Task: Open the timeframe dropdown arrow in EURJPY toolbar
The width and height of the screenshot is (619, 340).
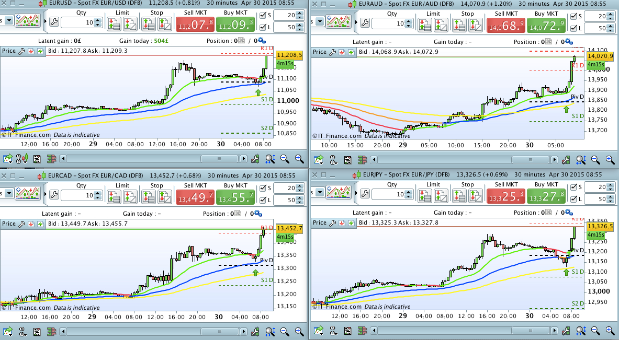Action: coord(319,192)
